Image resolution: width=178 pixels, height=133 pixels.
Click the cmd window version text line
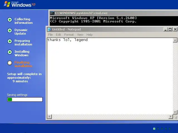pyautogui.click(x=93, y=18)
